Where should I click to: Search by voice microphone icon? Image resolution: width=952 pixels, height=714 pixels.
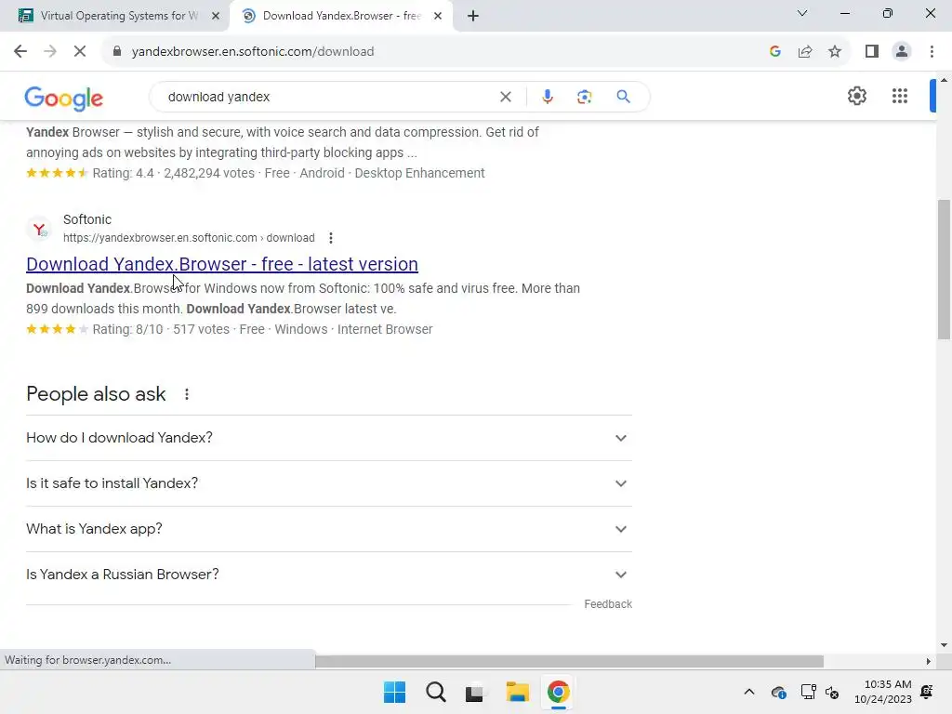point(547,97)
